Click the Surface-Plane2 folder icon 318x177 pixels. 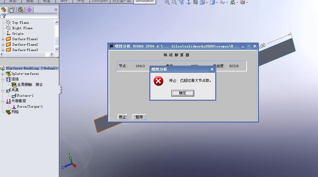tap(8, 44)
